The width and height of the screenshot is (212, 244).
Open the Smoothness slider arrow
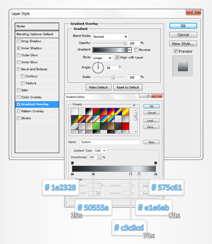tap(99, 157)
